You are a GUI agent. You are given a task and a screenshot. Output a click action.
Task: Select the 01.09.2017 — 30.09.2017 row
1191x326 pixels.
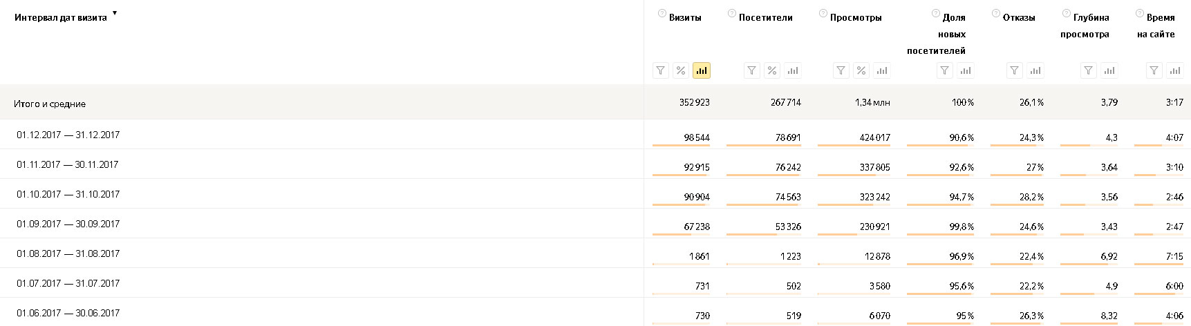pos(68,224)
